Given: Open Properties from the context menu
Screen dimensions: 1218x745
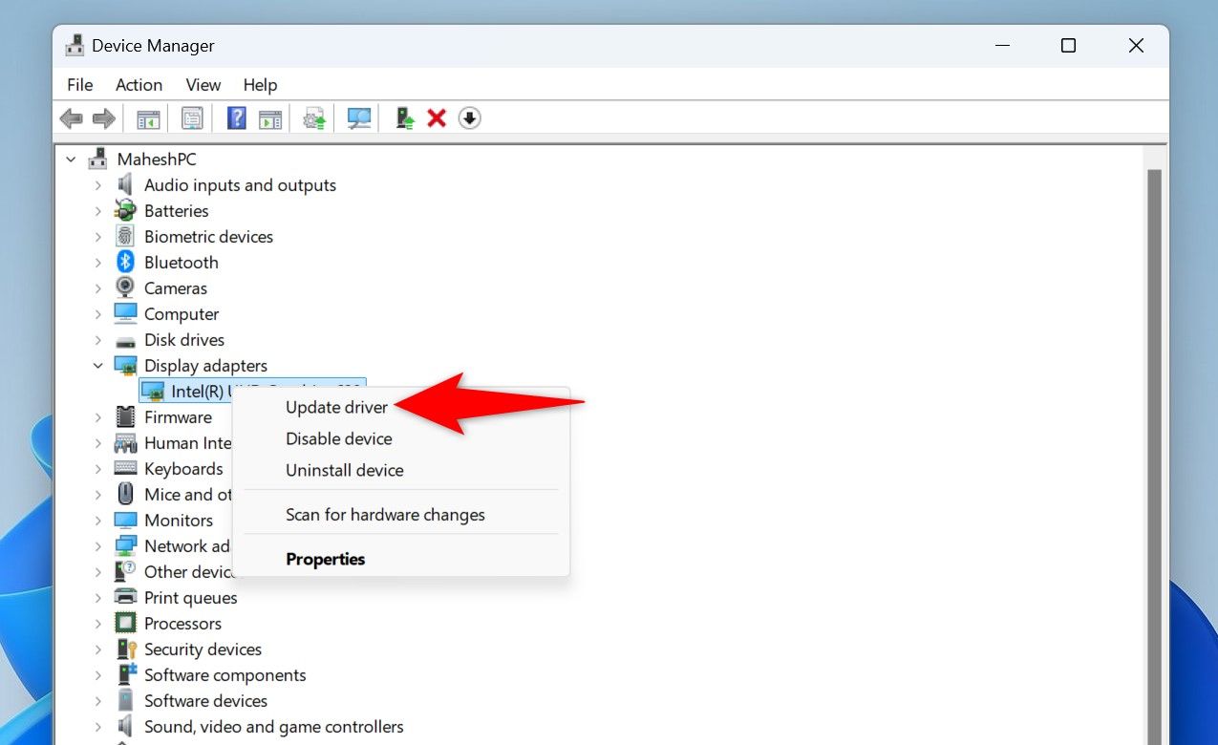Looking at the screenshot, I should (401, 559).
